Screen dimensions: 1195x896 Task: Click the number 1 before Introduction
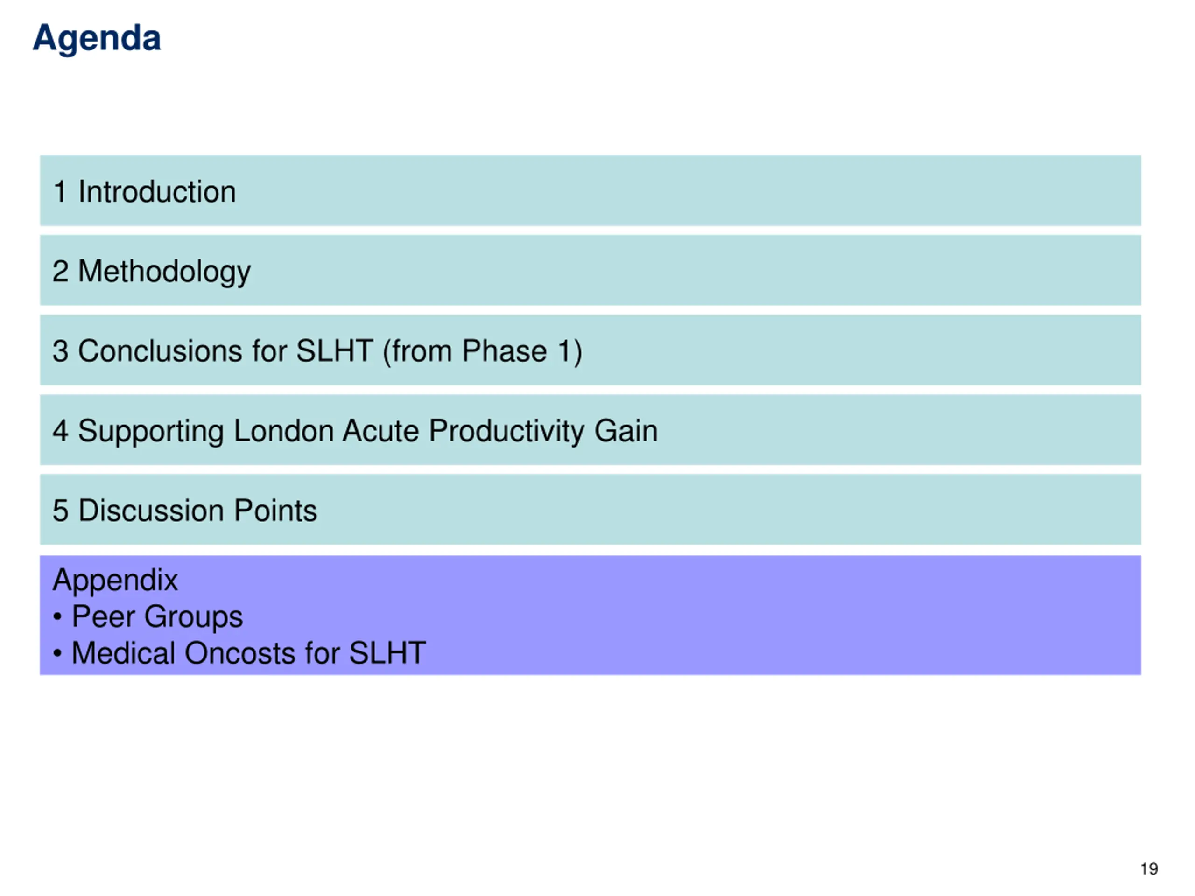click(60, 192)
